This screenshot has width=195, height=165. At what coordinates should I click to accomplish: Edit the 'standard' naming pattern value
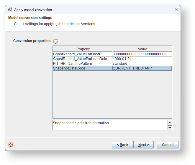point(142,64)
